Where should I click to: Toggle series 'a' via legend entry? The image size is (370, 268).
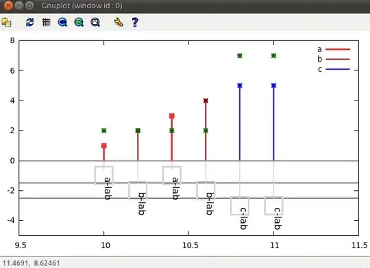(x=334, y=49)
